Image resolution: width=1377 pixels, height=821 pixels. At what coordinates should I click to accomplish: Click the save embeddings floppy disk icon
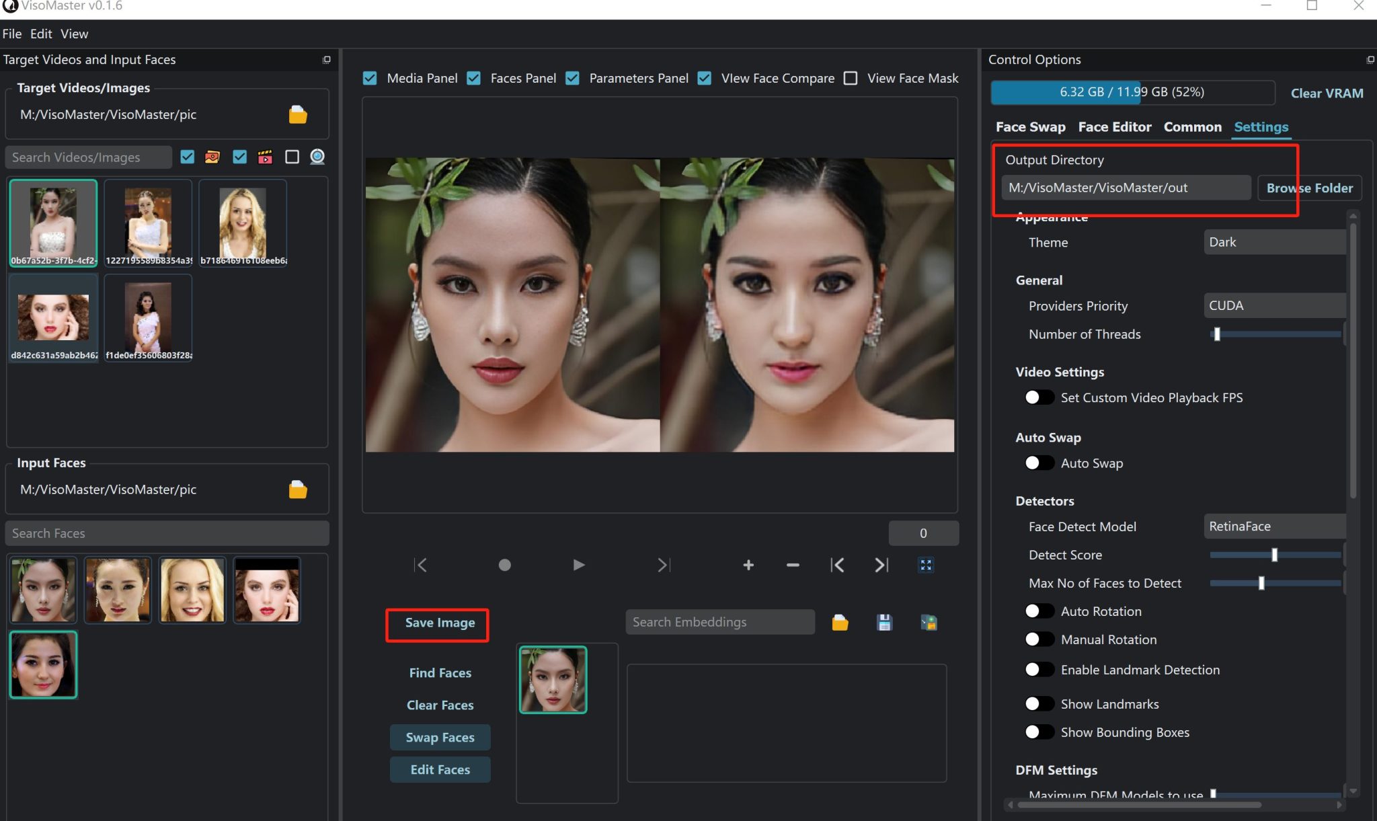[884, 623]
